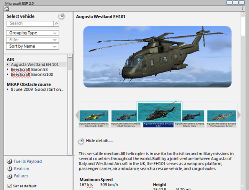This screenshot has height=190, width=249.
Task: Click the large EH101 preview image
Action: tap(157, 57)
